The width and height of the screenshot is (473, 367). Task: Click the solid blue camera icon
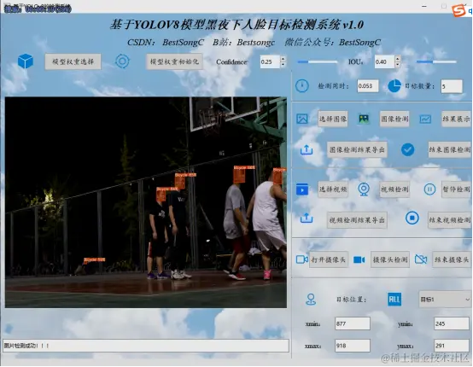pyautogui.click(x=359, y=259)
